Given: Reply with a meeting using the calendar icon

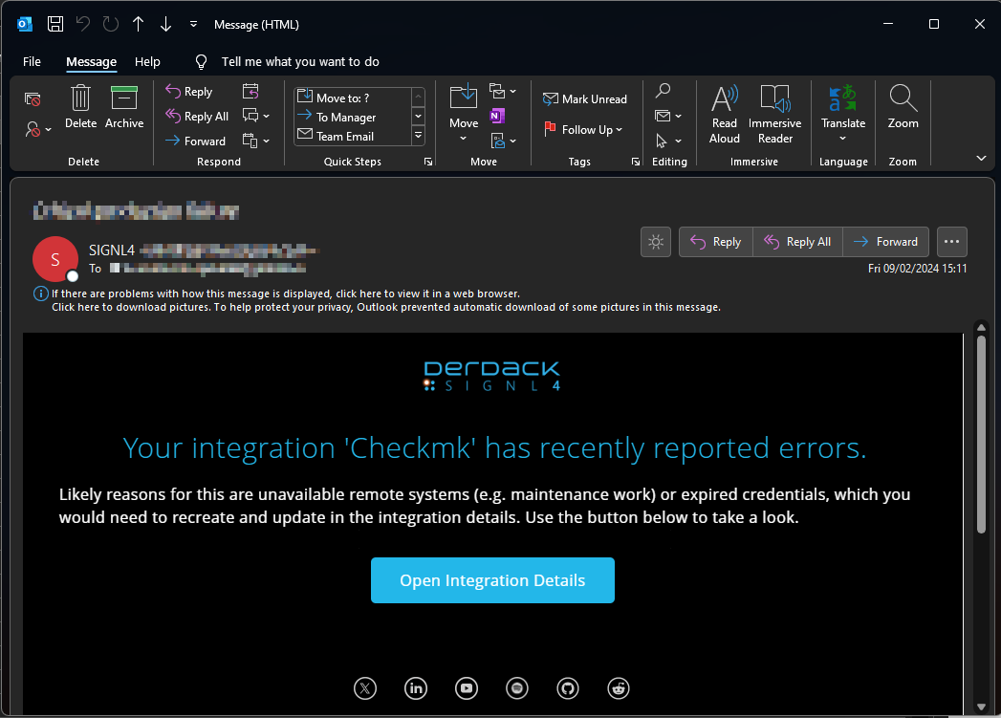Looking at the screenshot, I should pos(250,91).
